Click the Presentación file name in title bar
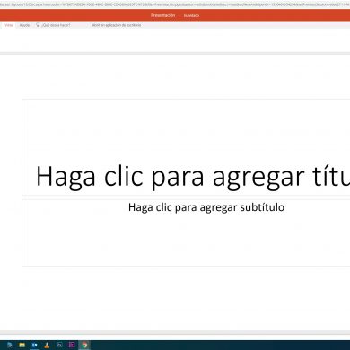The image size is (350, 350). pos(162,15)
